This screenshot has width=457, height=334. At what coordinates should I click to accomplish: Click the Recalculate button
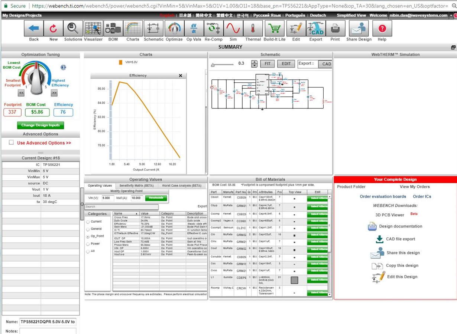156,198
